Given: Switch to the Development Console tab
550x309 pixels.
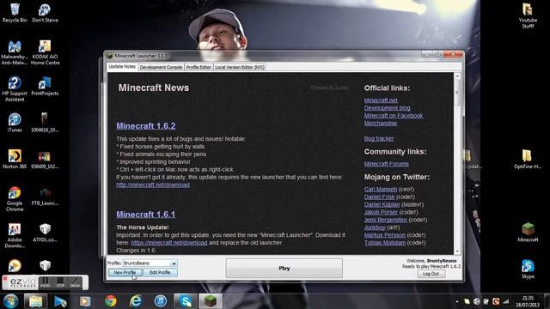Looking at the screenshot, I should tap(161, 67).
